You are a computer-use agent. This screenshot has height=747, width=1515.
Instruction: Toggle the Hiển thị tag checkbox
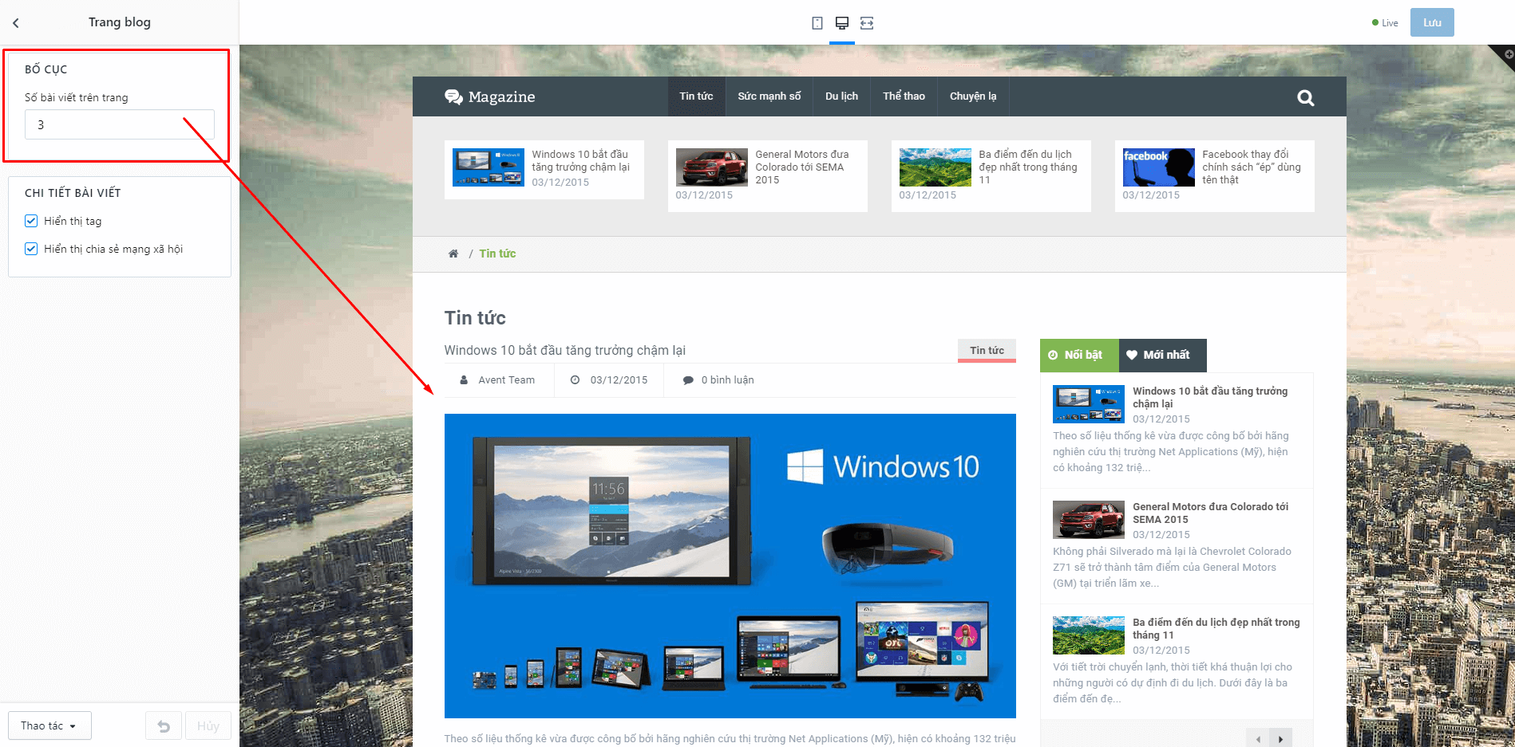pos(31,221)
